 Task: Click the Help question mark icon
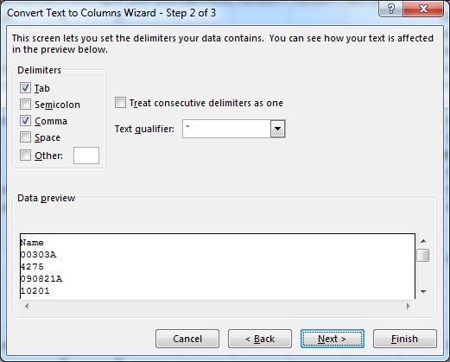tap(391, 9)
